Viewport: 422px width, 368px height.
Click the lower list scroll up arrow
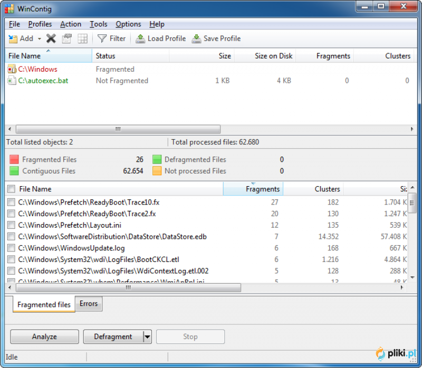point(413,187)
